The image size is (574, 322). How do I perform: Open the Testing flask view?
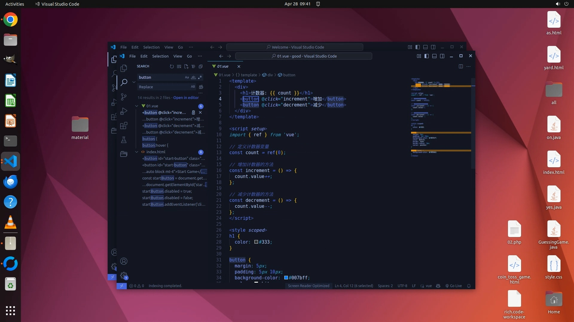[124, 140]
